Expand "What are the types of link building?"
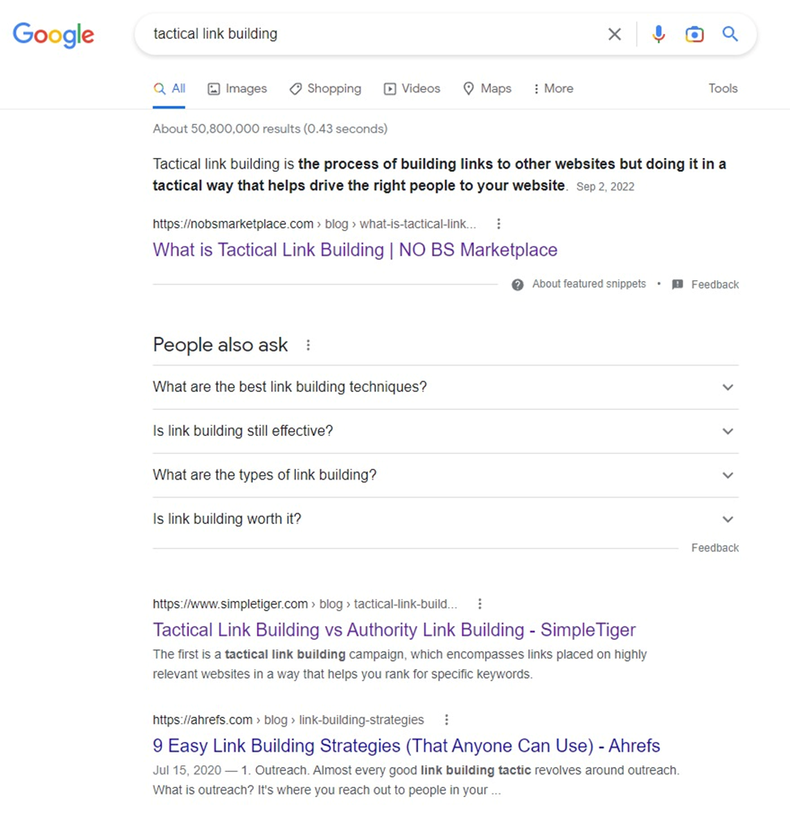This screenshot has width=790, height=814. 728,475
